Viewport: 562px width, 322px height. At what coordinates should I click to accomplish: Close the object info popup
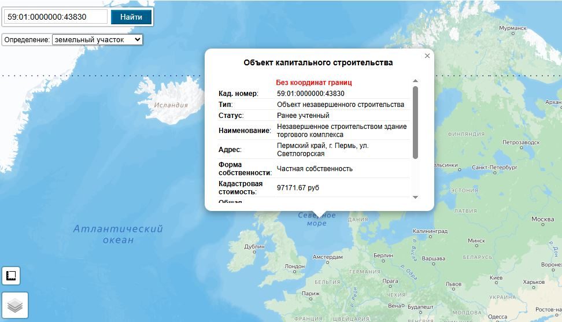427,56
